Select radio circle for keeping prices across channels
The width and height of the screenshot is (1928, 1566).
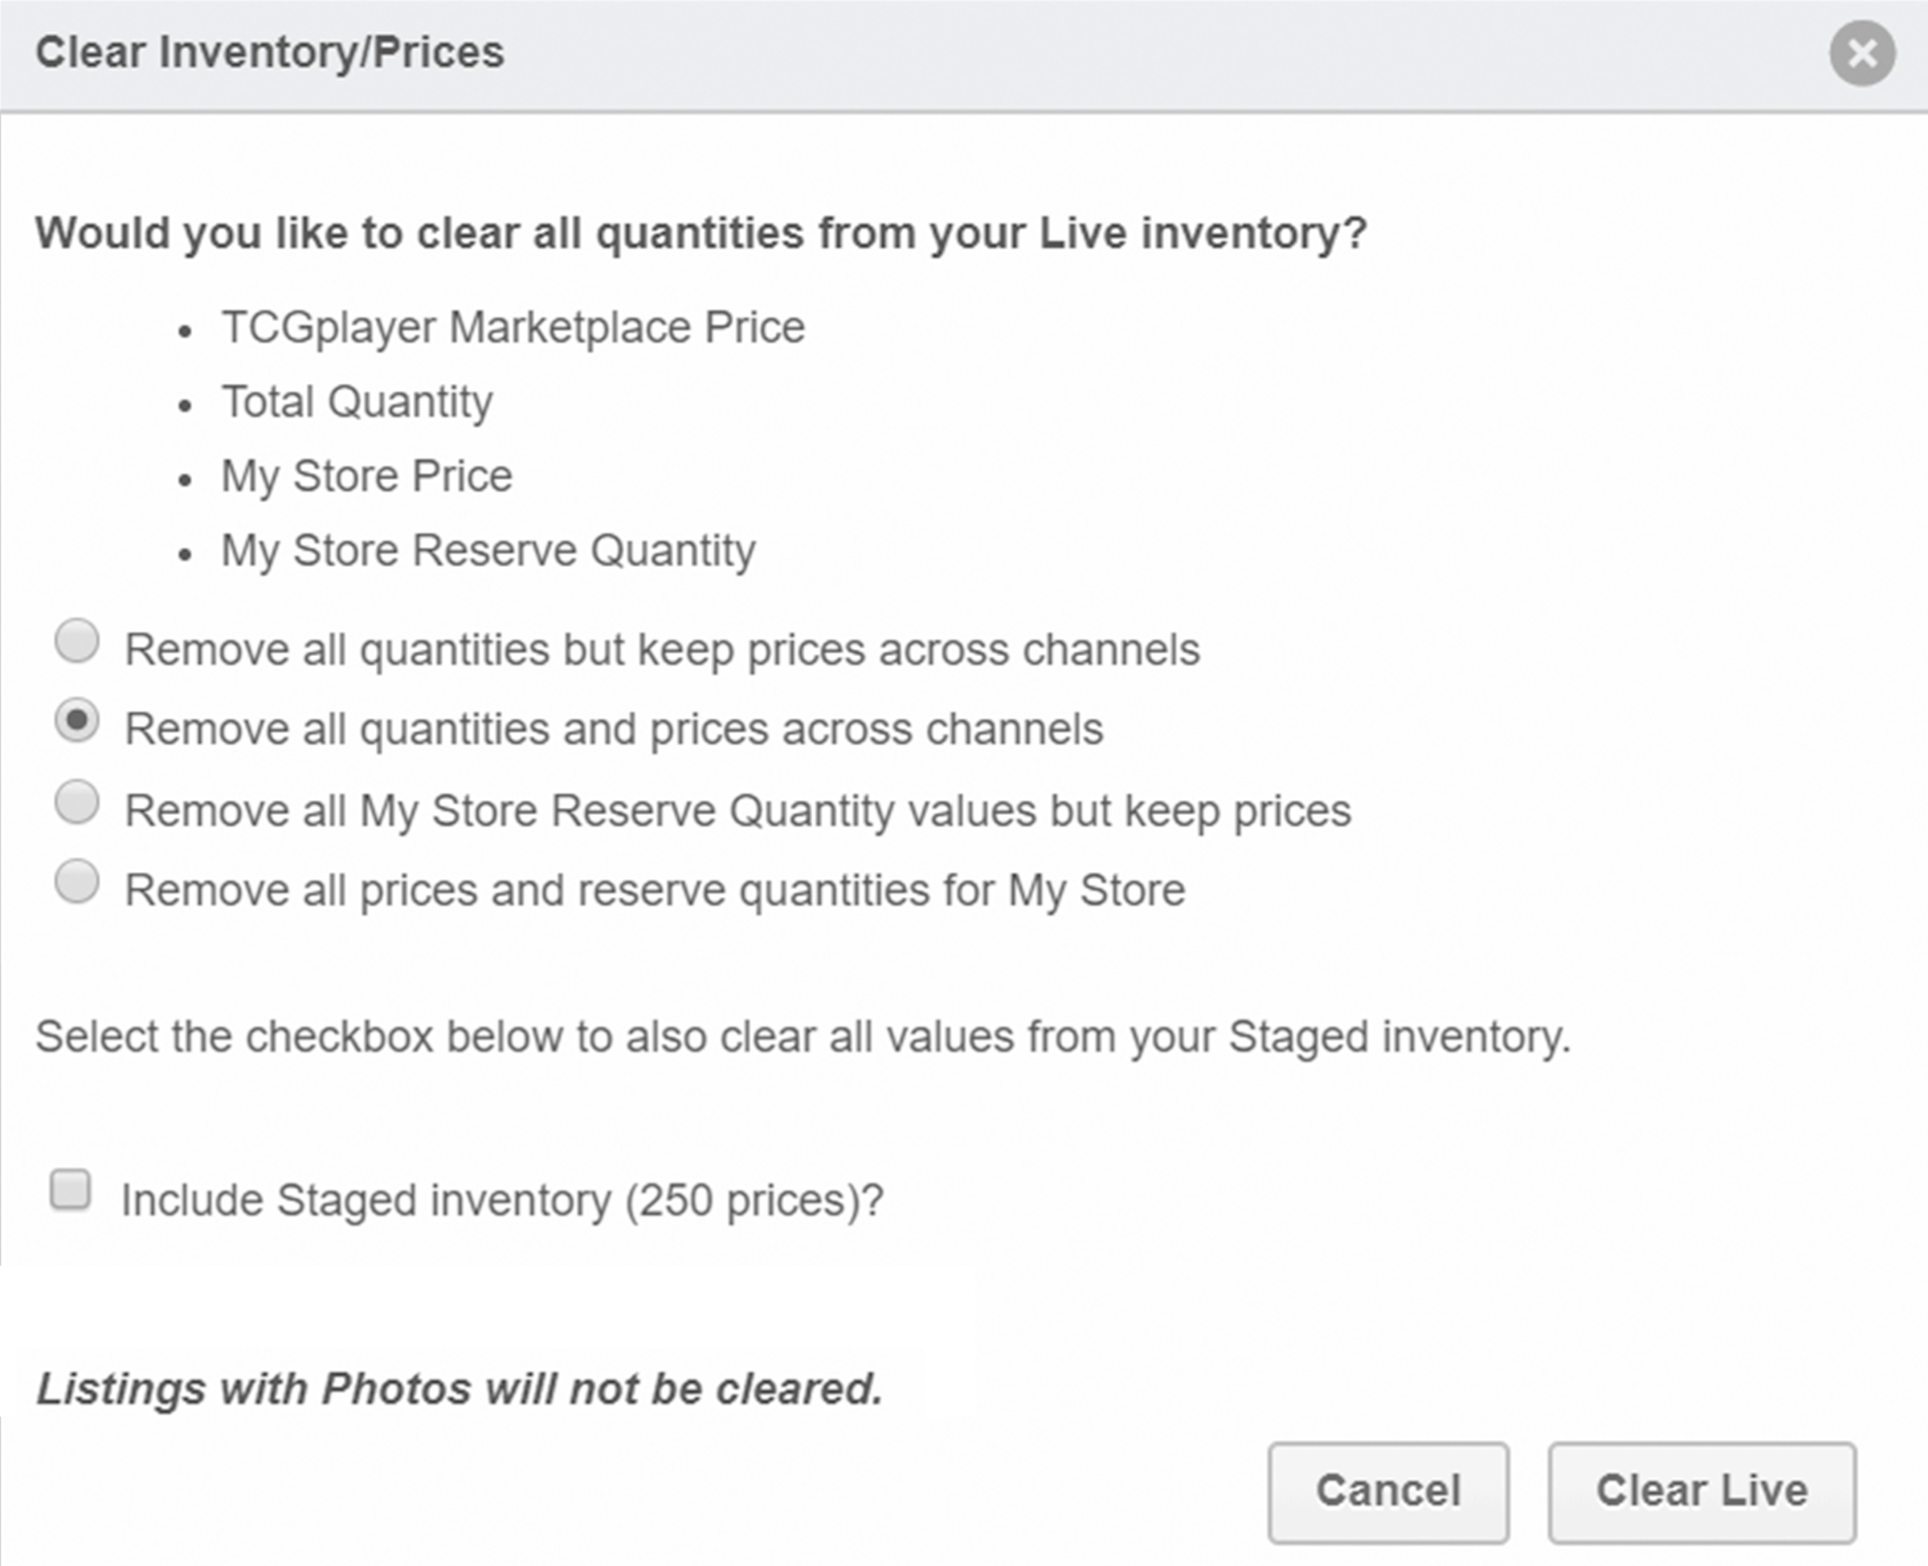76,641
